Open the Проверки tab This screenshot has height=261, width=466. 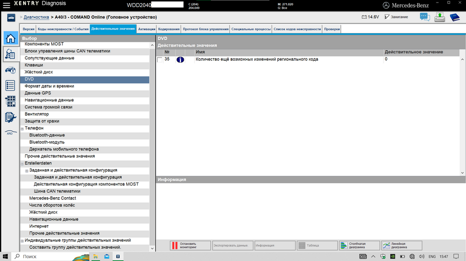(x=331, y=29)
